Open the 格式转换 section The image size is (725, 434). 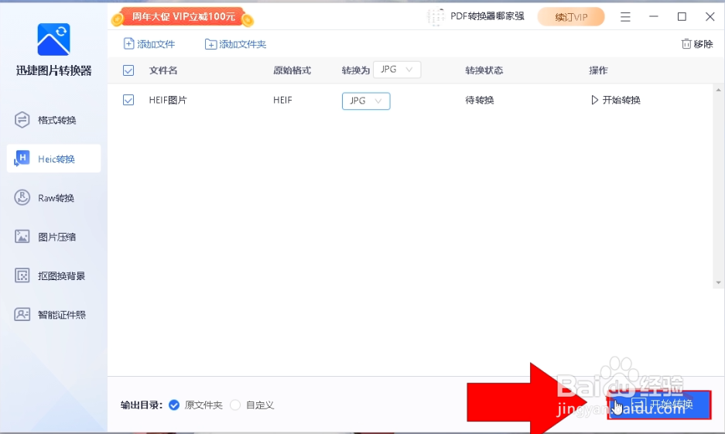(53, 120)
